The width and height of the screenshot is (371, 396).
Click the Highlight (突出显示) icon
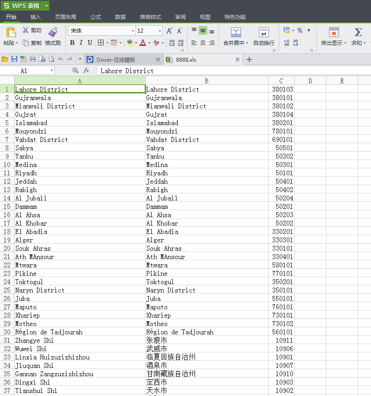[x=334, y=32]
